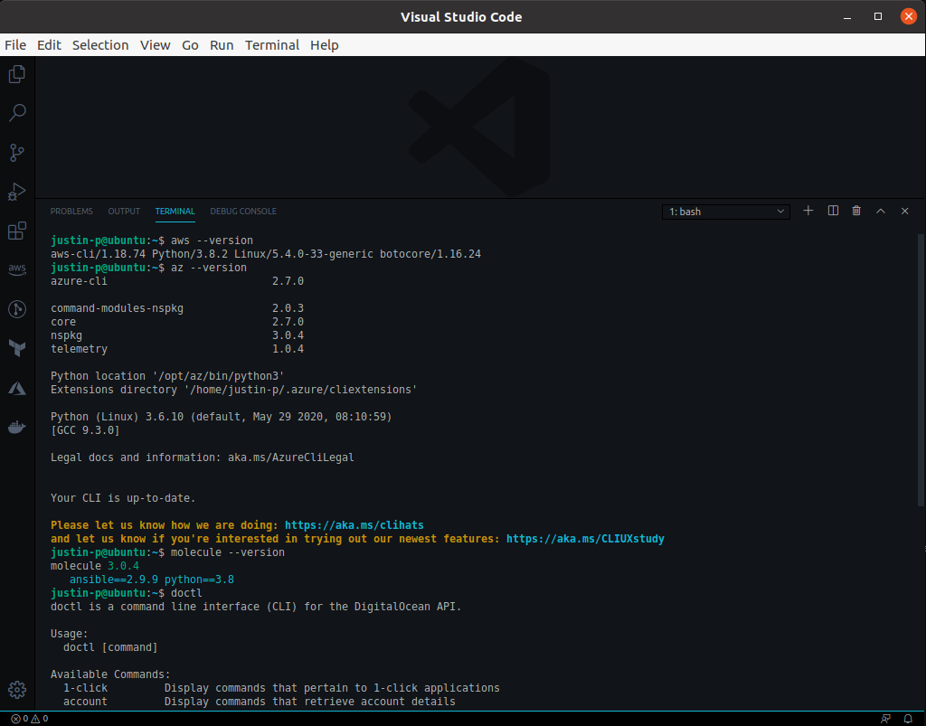Follow the https://aka.ms/CLIUXstudy link
The height and width of the screenshot is (726, 926).
585,539
